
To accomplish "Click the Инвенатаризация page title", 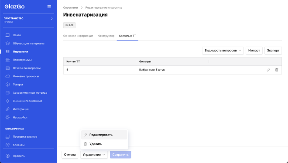I will [x=86, y=15].
